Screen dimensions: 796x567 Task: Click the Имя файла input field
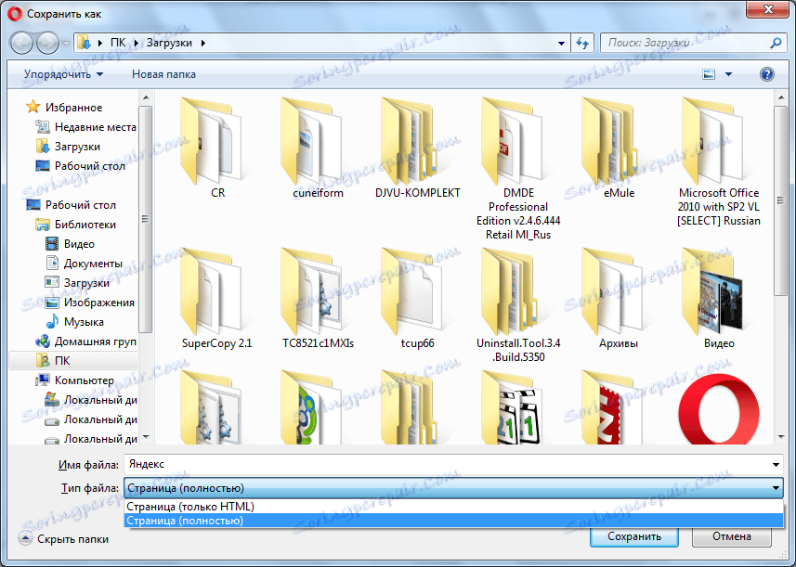(447, 465)
